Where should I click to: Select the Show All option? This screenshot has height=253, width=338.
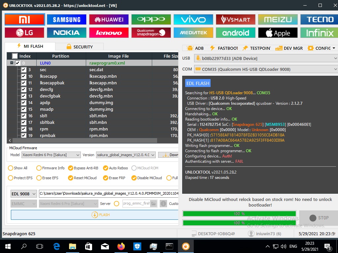(18, 168)
